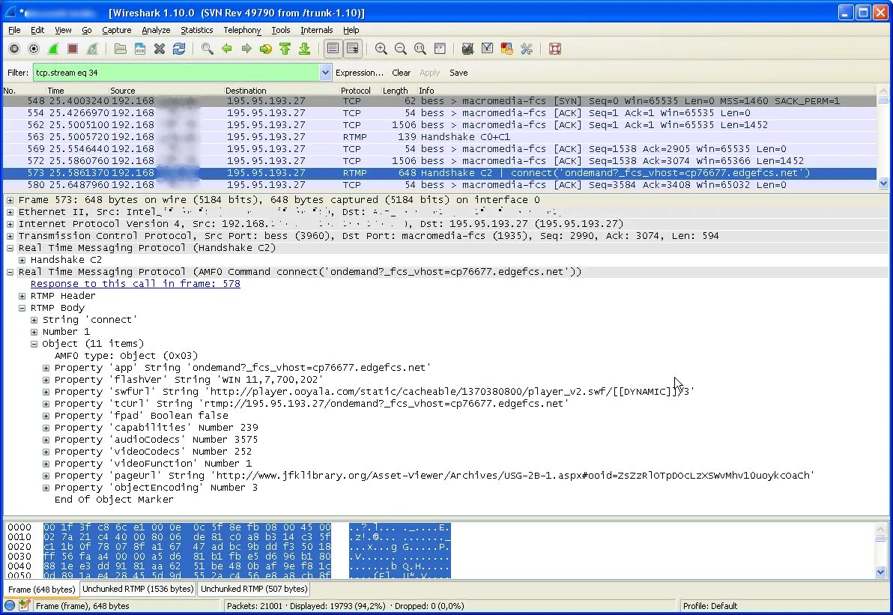Switch to Unchunked RTMP (1536 bytes) tab
The image size is (893, 615).
click(x=138, y=589)
